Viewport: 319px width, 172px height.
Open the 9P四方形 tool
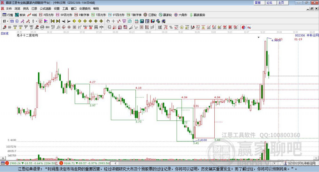pos(64,15)
